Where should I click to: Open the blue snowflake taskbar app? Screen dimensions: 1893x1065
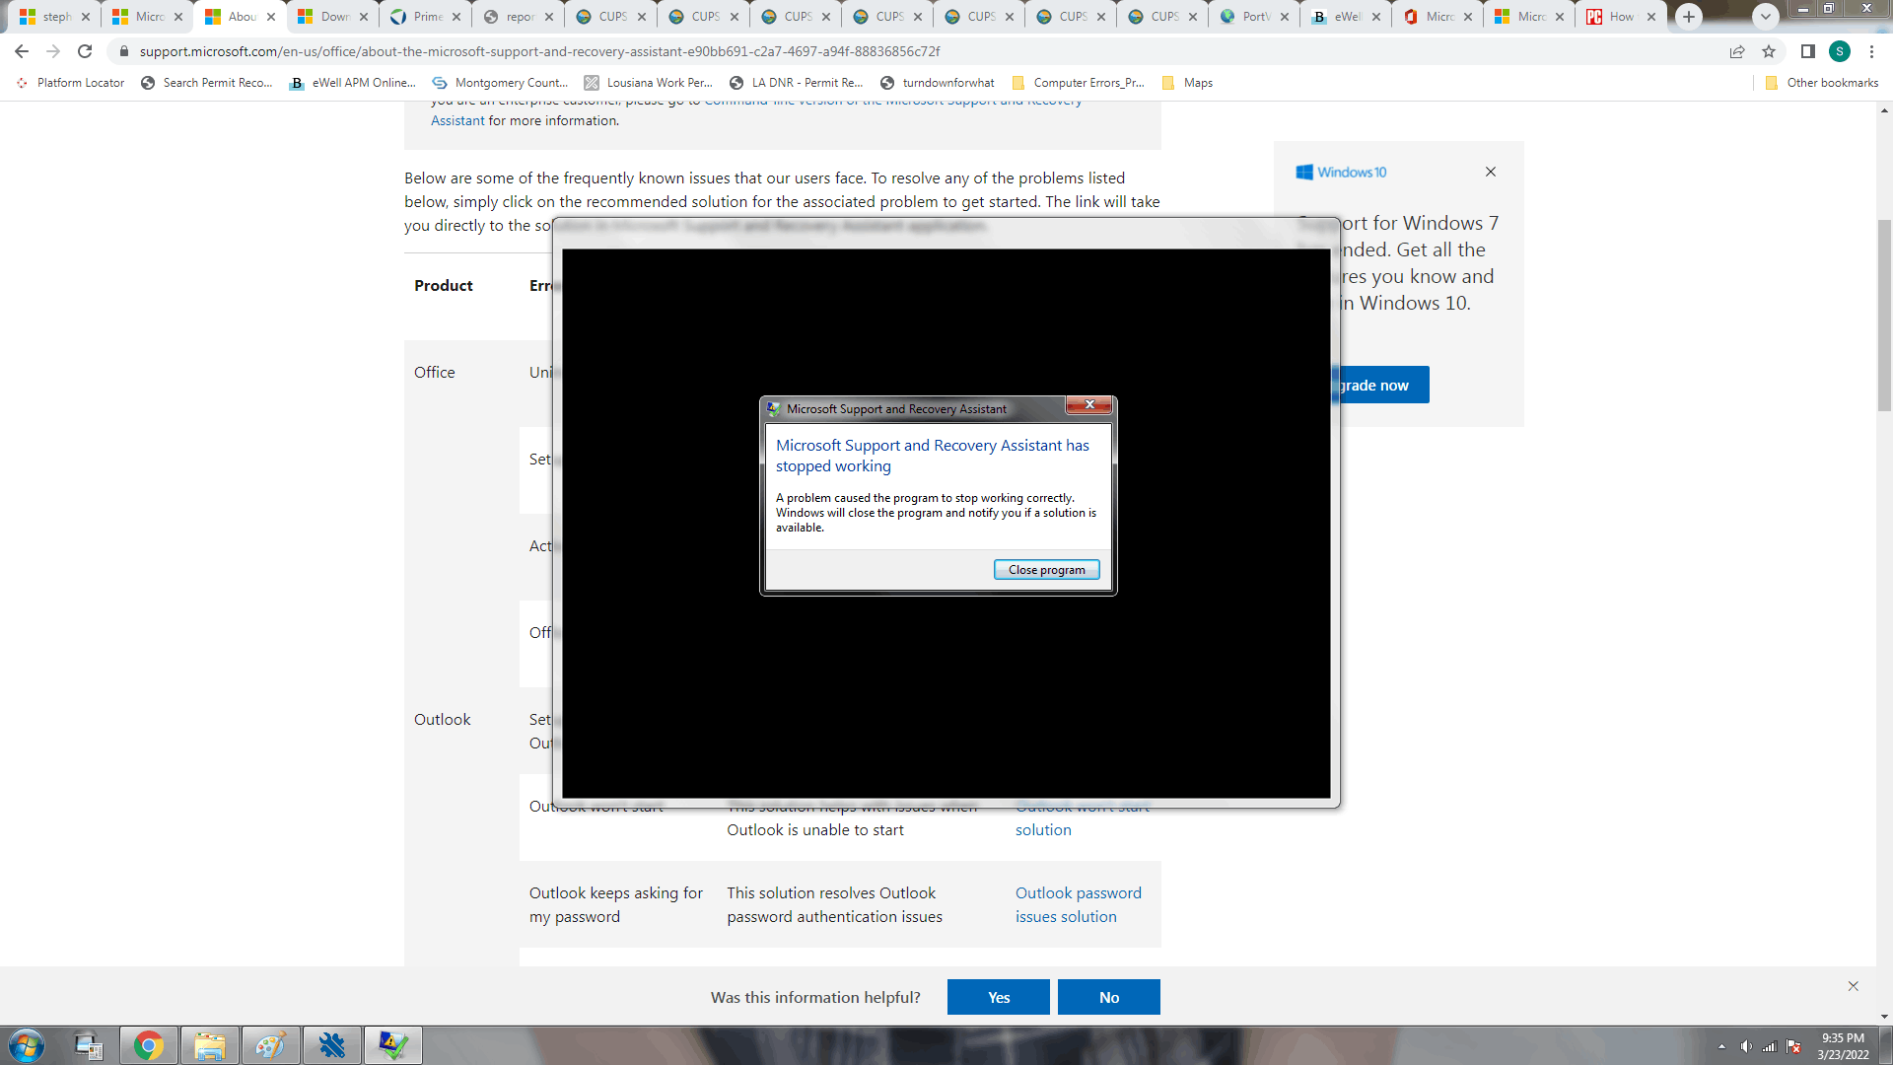332,1045
